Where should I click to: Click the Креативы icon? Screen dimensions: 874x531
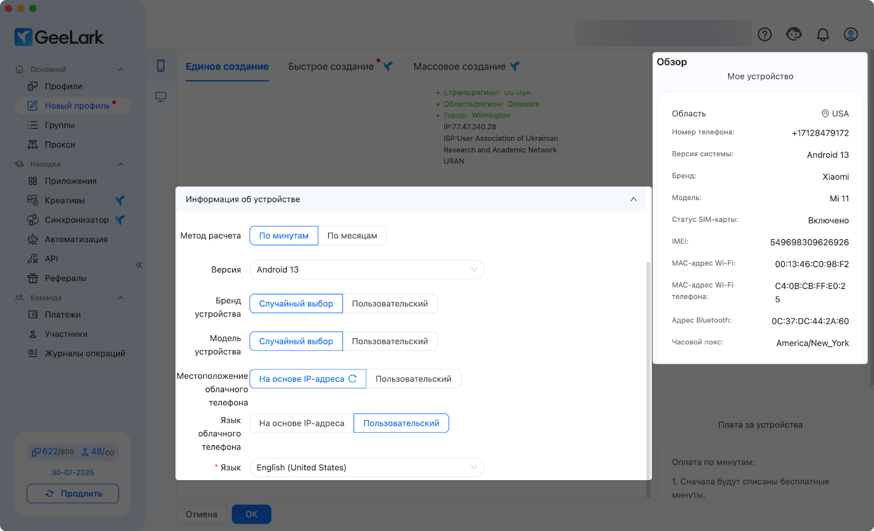tap(33, 200)
